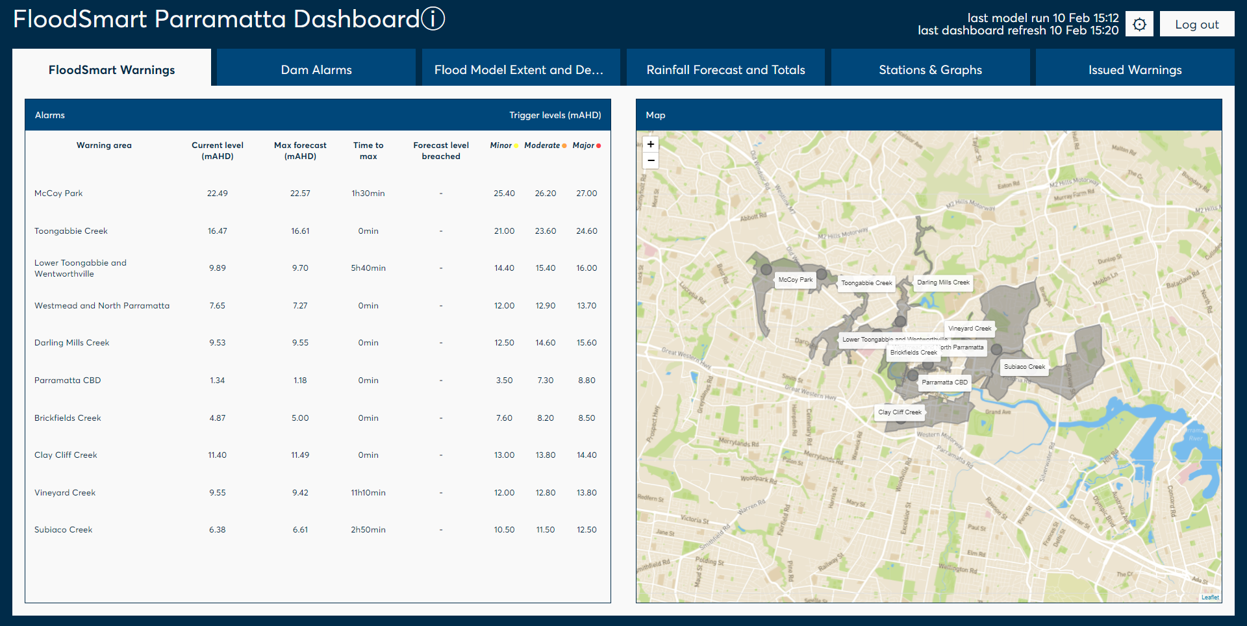Open the Issued Warnings tab
Image resolution: width=1247 pixels, height=626 pixels.
pos(1135,69)
